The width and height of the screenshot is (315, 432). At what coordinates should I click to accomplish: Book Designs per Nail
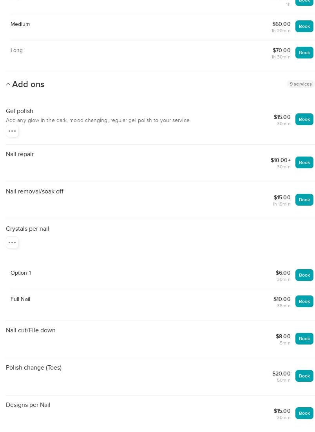[x=304, y=413]
